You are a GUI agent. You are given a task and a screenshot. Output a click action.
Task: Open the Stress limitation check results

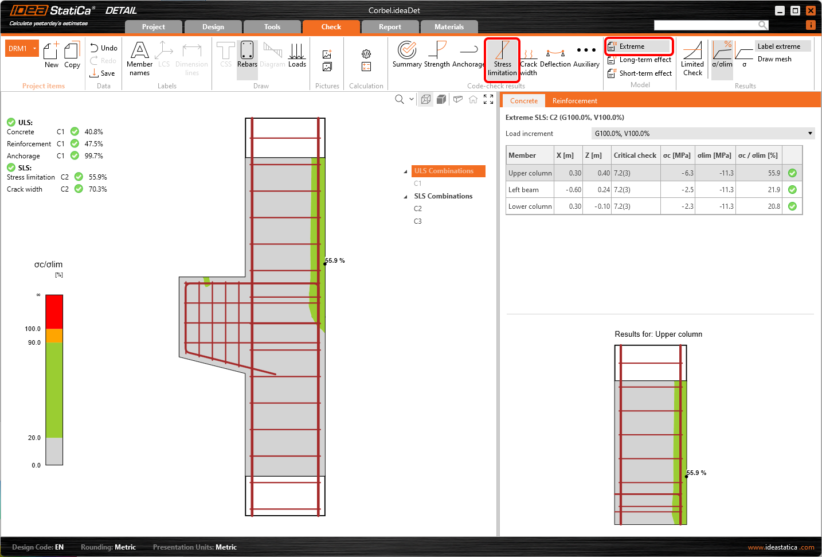pos(502,59)
